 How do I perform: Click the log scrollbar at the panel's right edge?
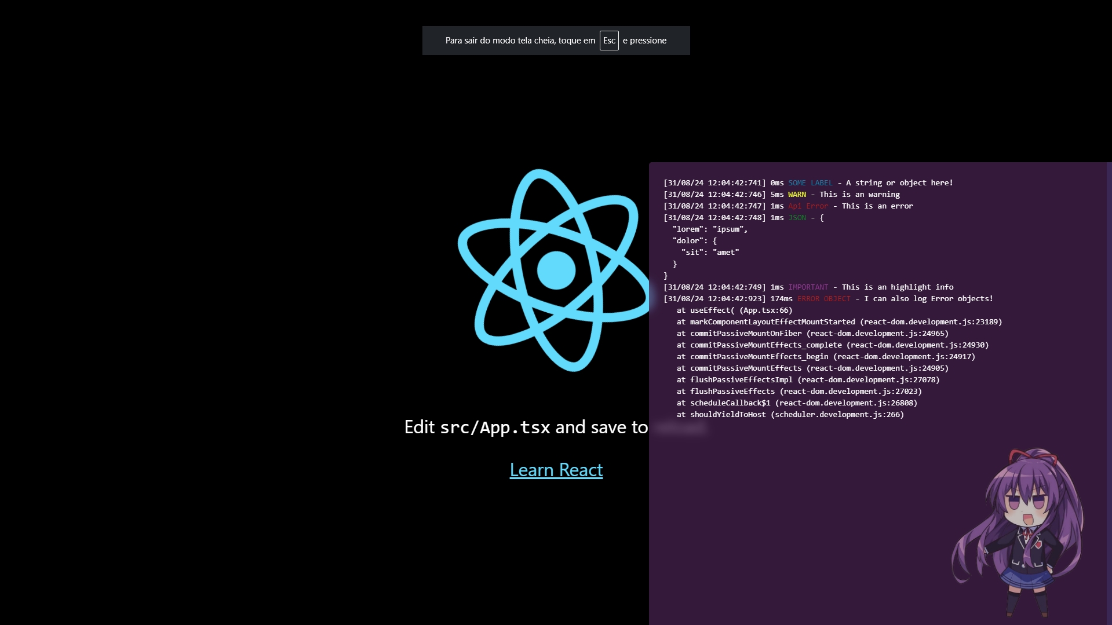click(1109, 393)
